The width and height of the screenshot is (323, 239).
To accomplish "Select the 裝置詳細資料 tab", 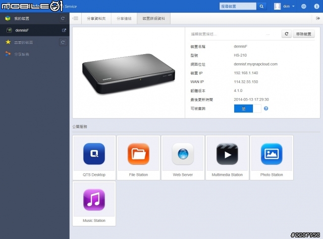I will pyautogui.click(x=153, y=18).
